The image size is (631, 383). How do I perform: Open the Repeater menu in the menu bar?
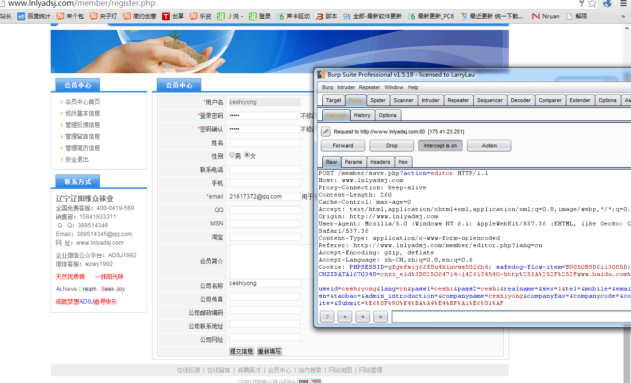tap(370, 87)
